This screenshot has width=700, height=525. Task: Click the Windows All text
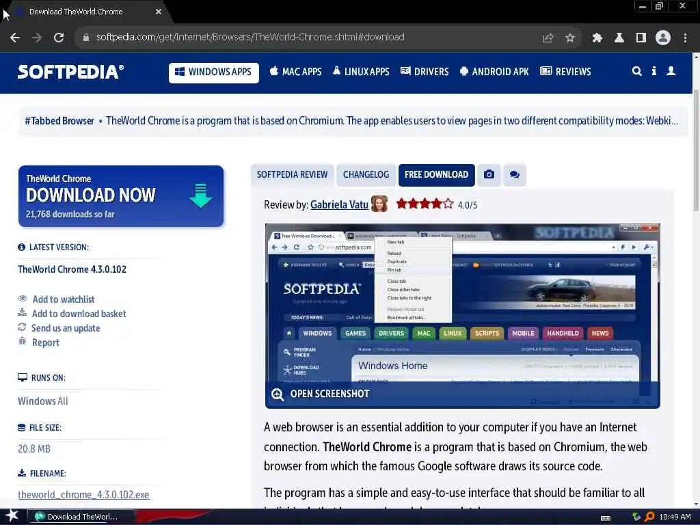(x=43, y=401)
